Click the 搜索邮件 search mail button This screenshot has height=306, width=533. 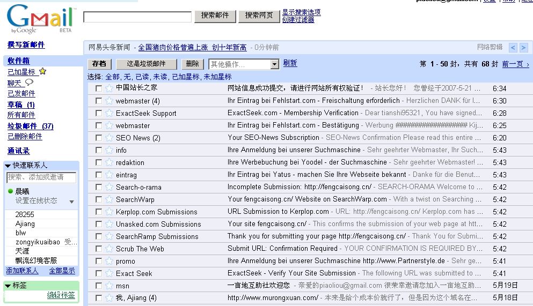215,16
